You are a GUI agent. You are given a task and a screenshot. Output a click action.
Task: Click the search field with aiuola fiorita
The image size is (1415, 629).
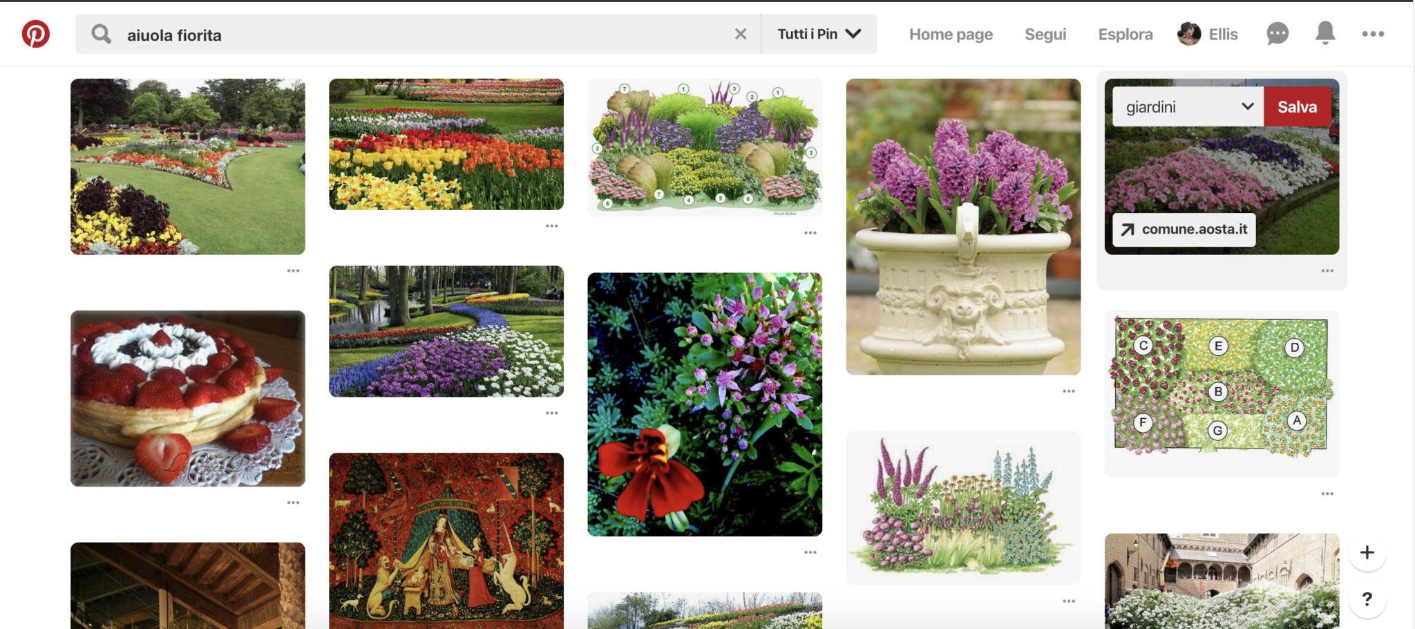pyautogui.click(x=415, y=35)
